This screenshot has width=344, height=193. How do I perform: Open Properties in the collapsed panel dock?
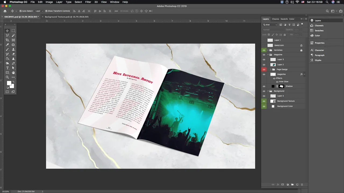[320, 43]
